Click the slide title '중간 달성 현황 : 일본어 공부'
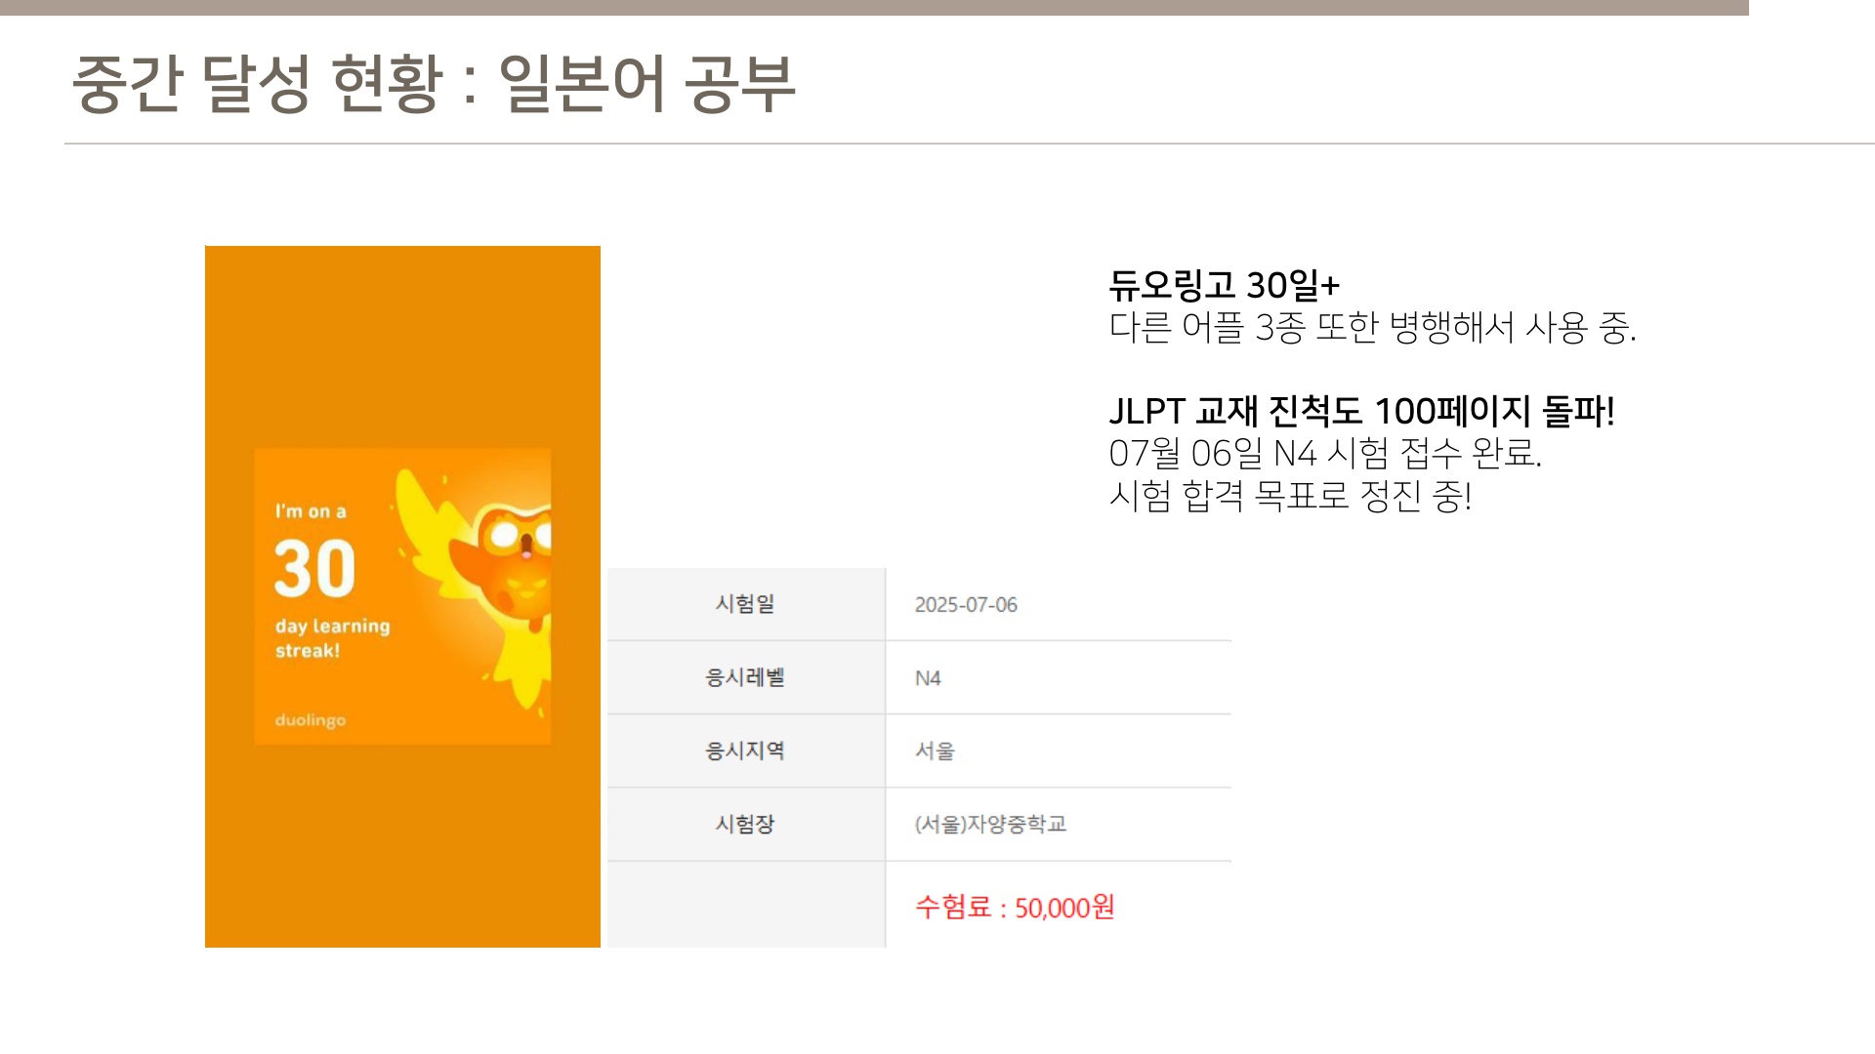This screenshot has height=1054, width=1875. pos(434,83)
